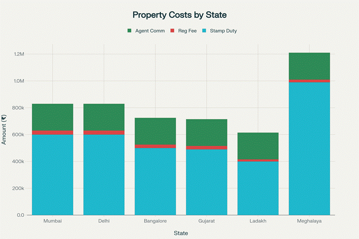
Task: Toggle the Agent Comm legend label
Action: click(x=150, y=31)
